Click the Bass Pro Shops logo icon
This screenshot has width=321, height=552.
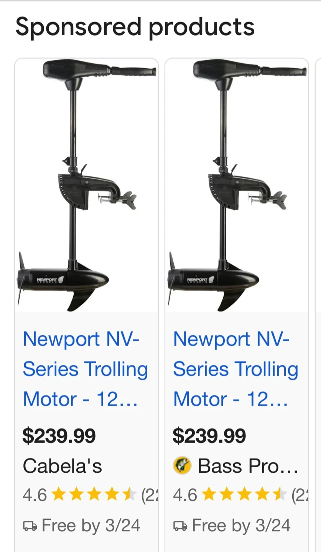pos(182,466)
